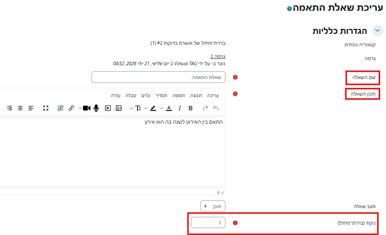Viewport: 386px width, 235px height.
Task: Click the redo arrow icon
Action: pyautogui.click(x=205, y=108)
